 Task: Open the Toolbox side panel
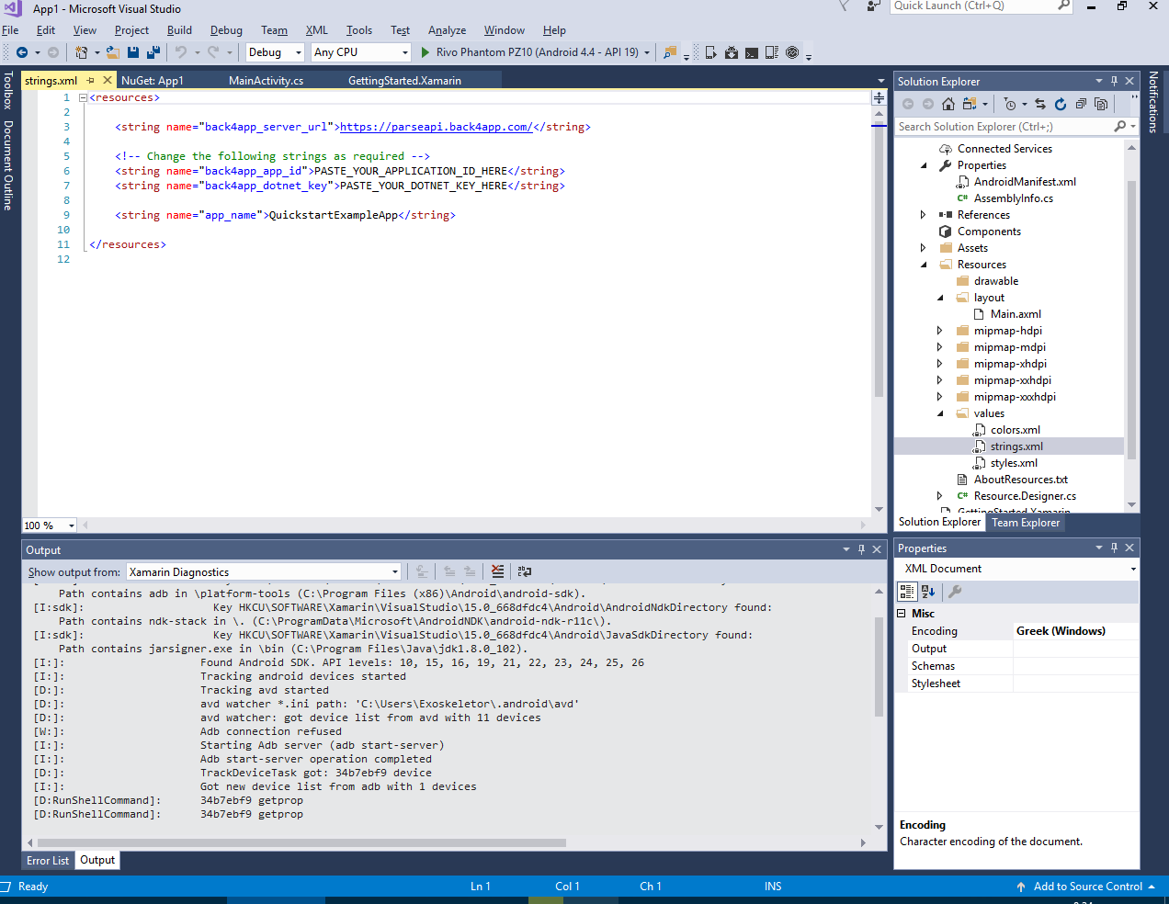click(8, 91)
